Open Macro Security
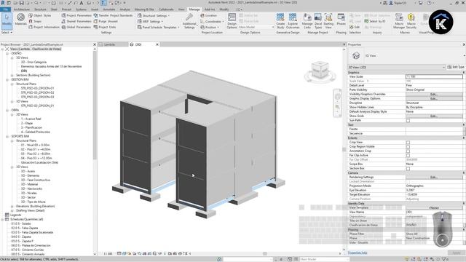 (x=411, y=21)
